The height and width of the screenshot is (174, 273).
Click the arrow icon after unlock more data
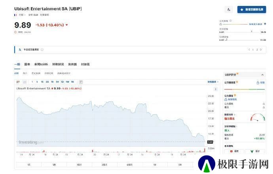click(x=265, y=24)
